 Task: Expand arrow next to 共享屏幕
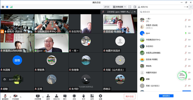pos(43,97)
